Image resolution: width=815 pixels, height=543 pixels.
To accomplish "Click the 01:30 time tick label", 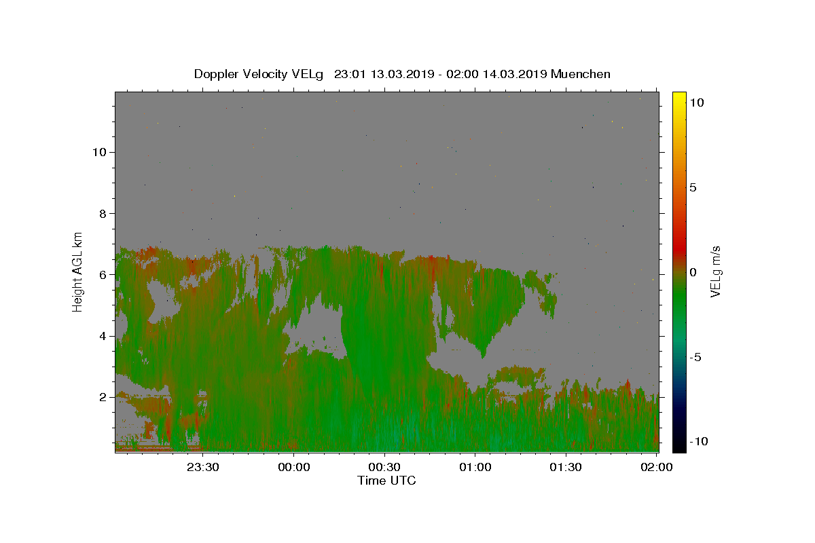I will click(566, 467).
